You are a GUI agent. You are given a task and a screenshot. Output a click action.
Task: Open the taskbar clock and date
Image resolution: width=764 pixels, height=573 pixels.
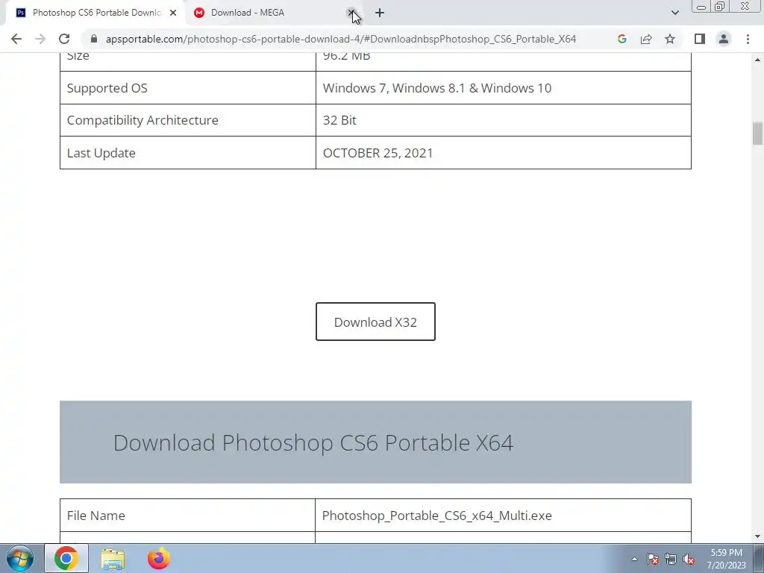(727, 559)
